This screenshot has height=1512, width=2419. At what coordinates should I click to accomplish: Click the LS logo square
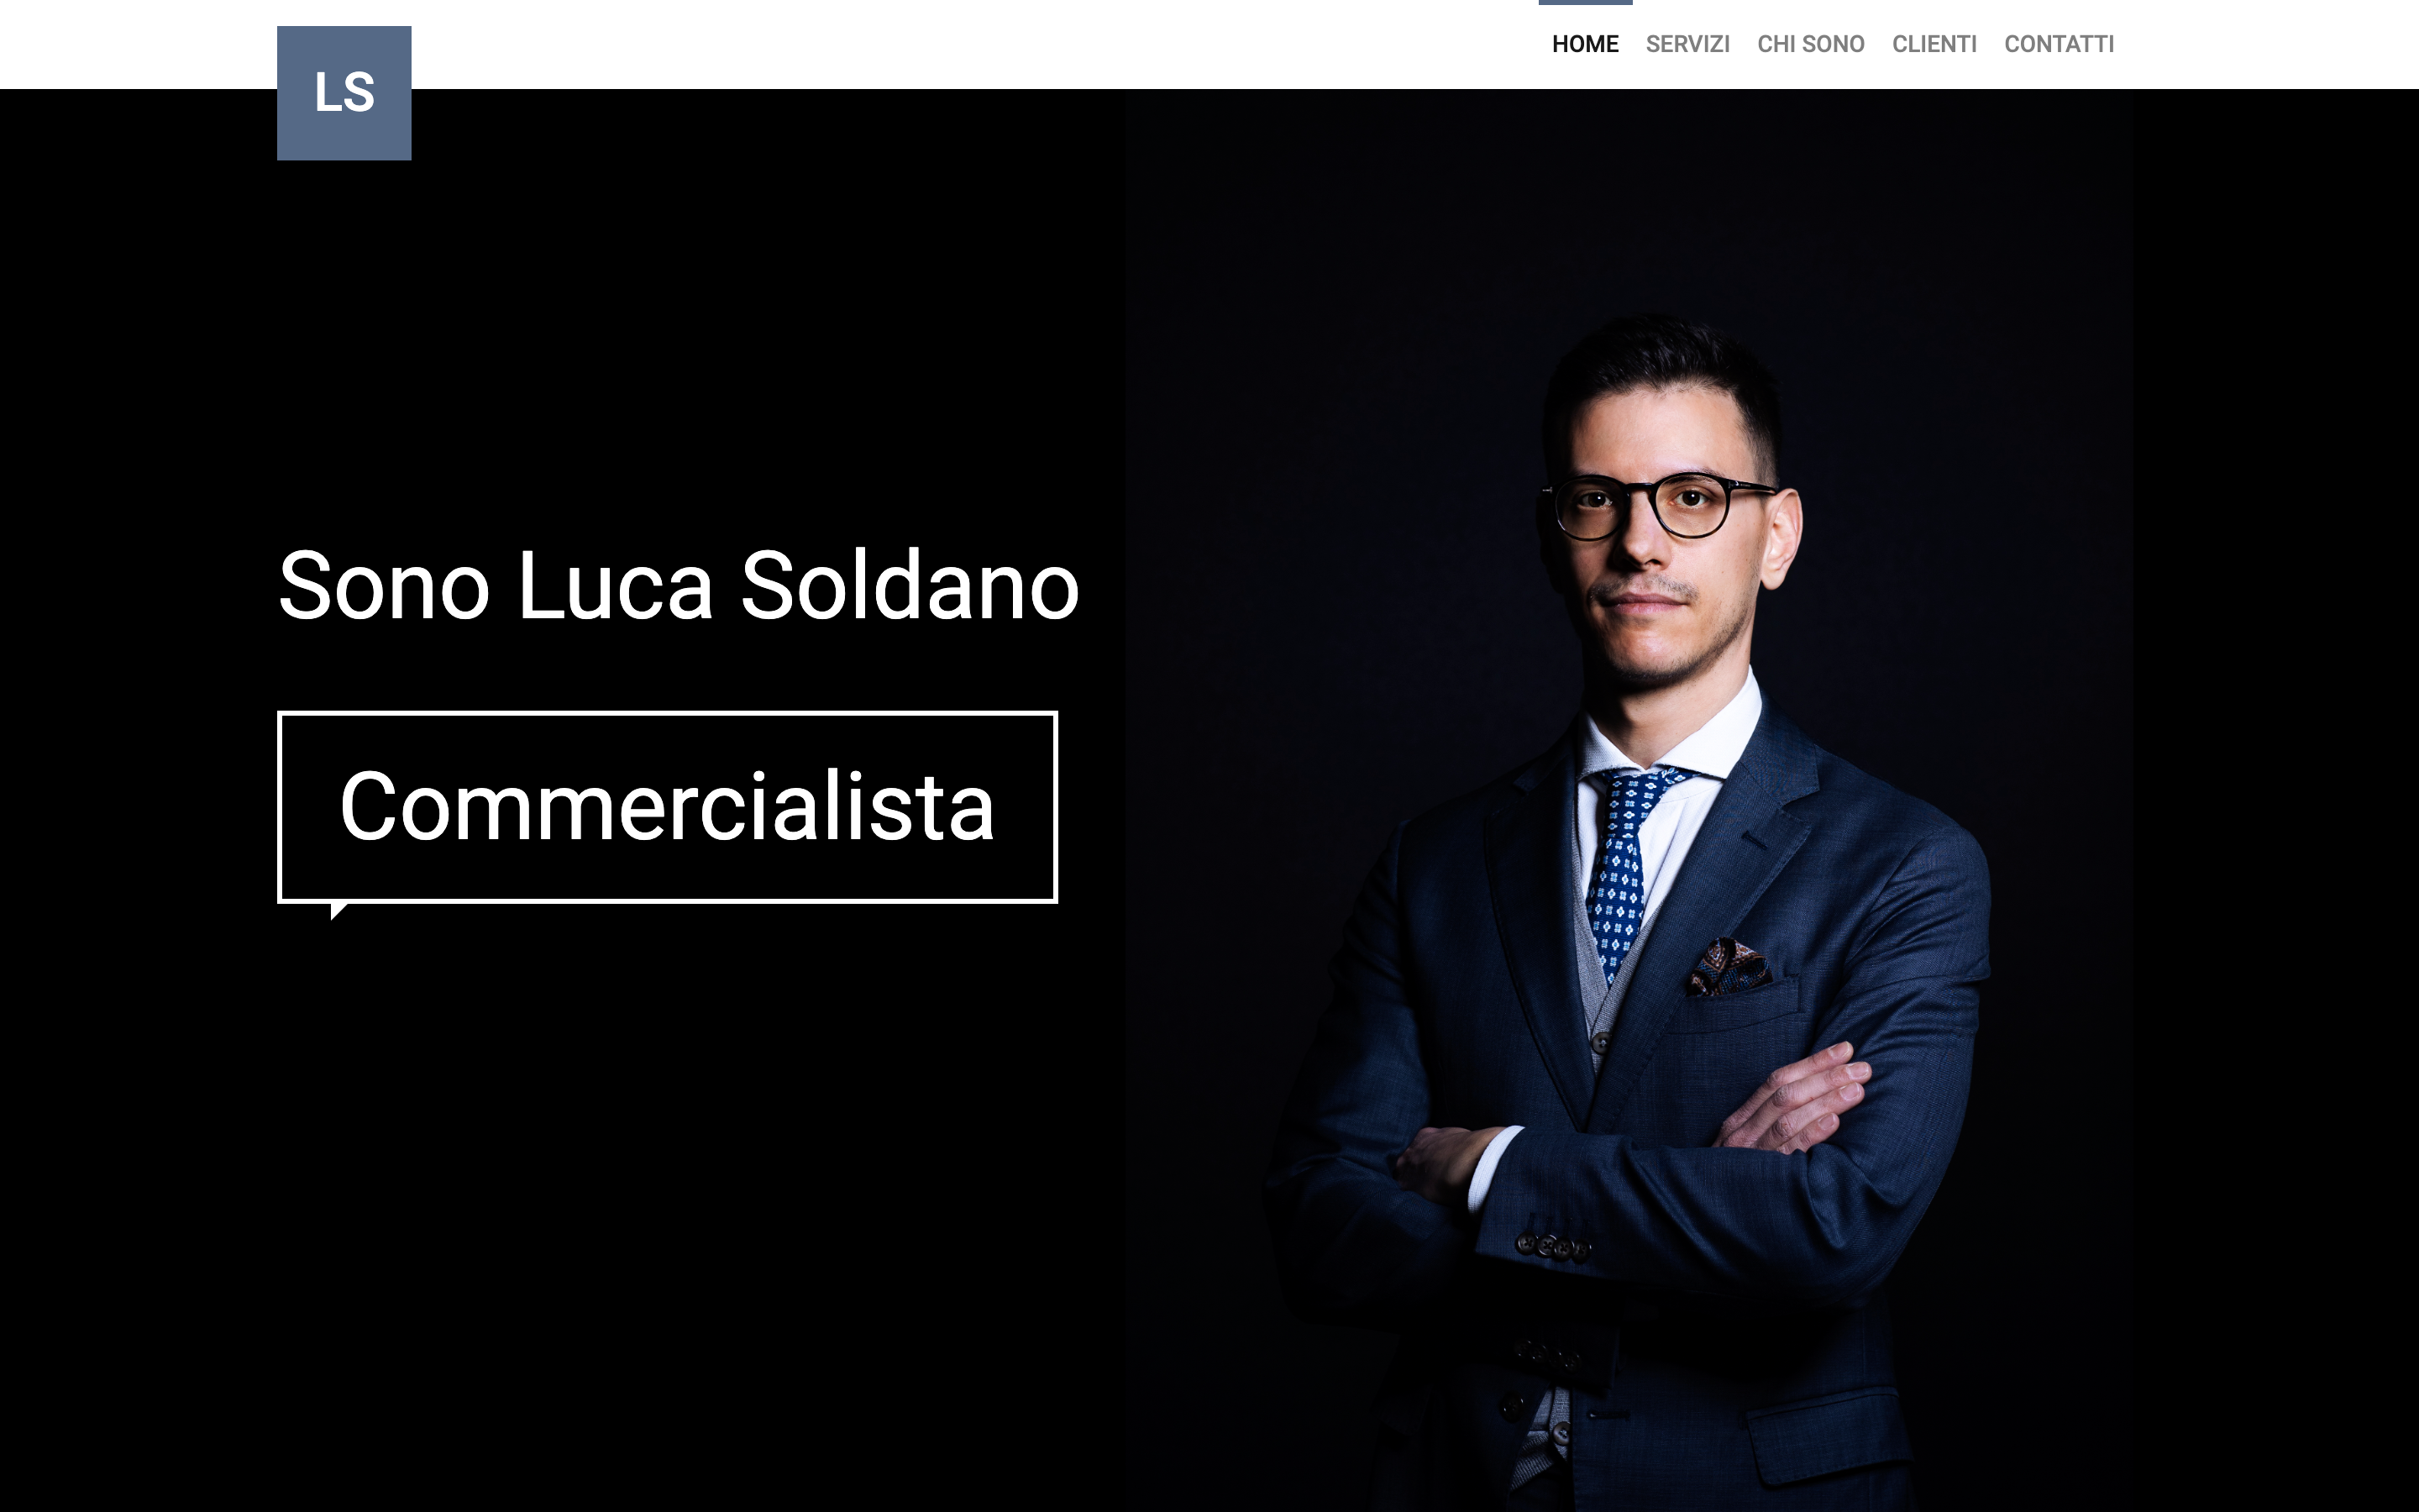344,93
